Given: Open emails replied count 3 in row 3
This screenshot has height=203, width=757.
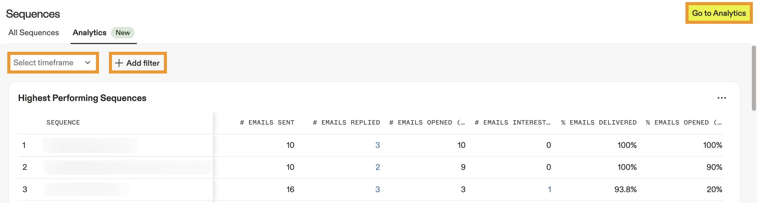Looking at the screenshot, I should coord(377,190).
